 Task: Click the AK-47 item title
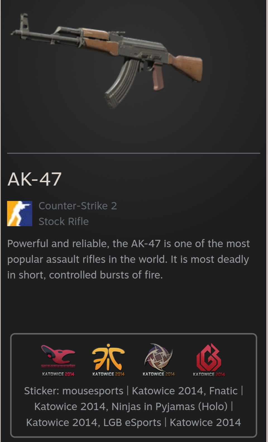tap(34, 179)
